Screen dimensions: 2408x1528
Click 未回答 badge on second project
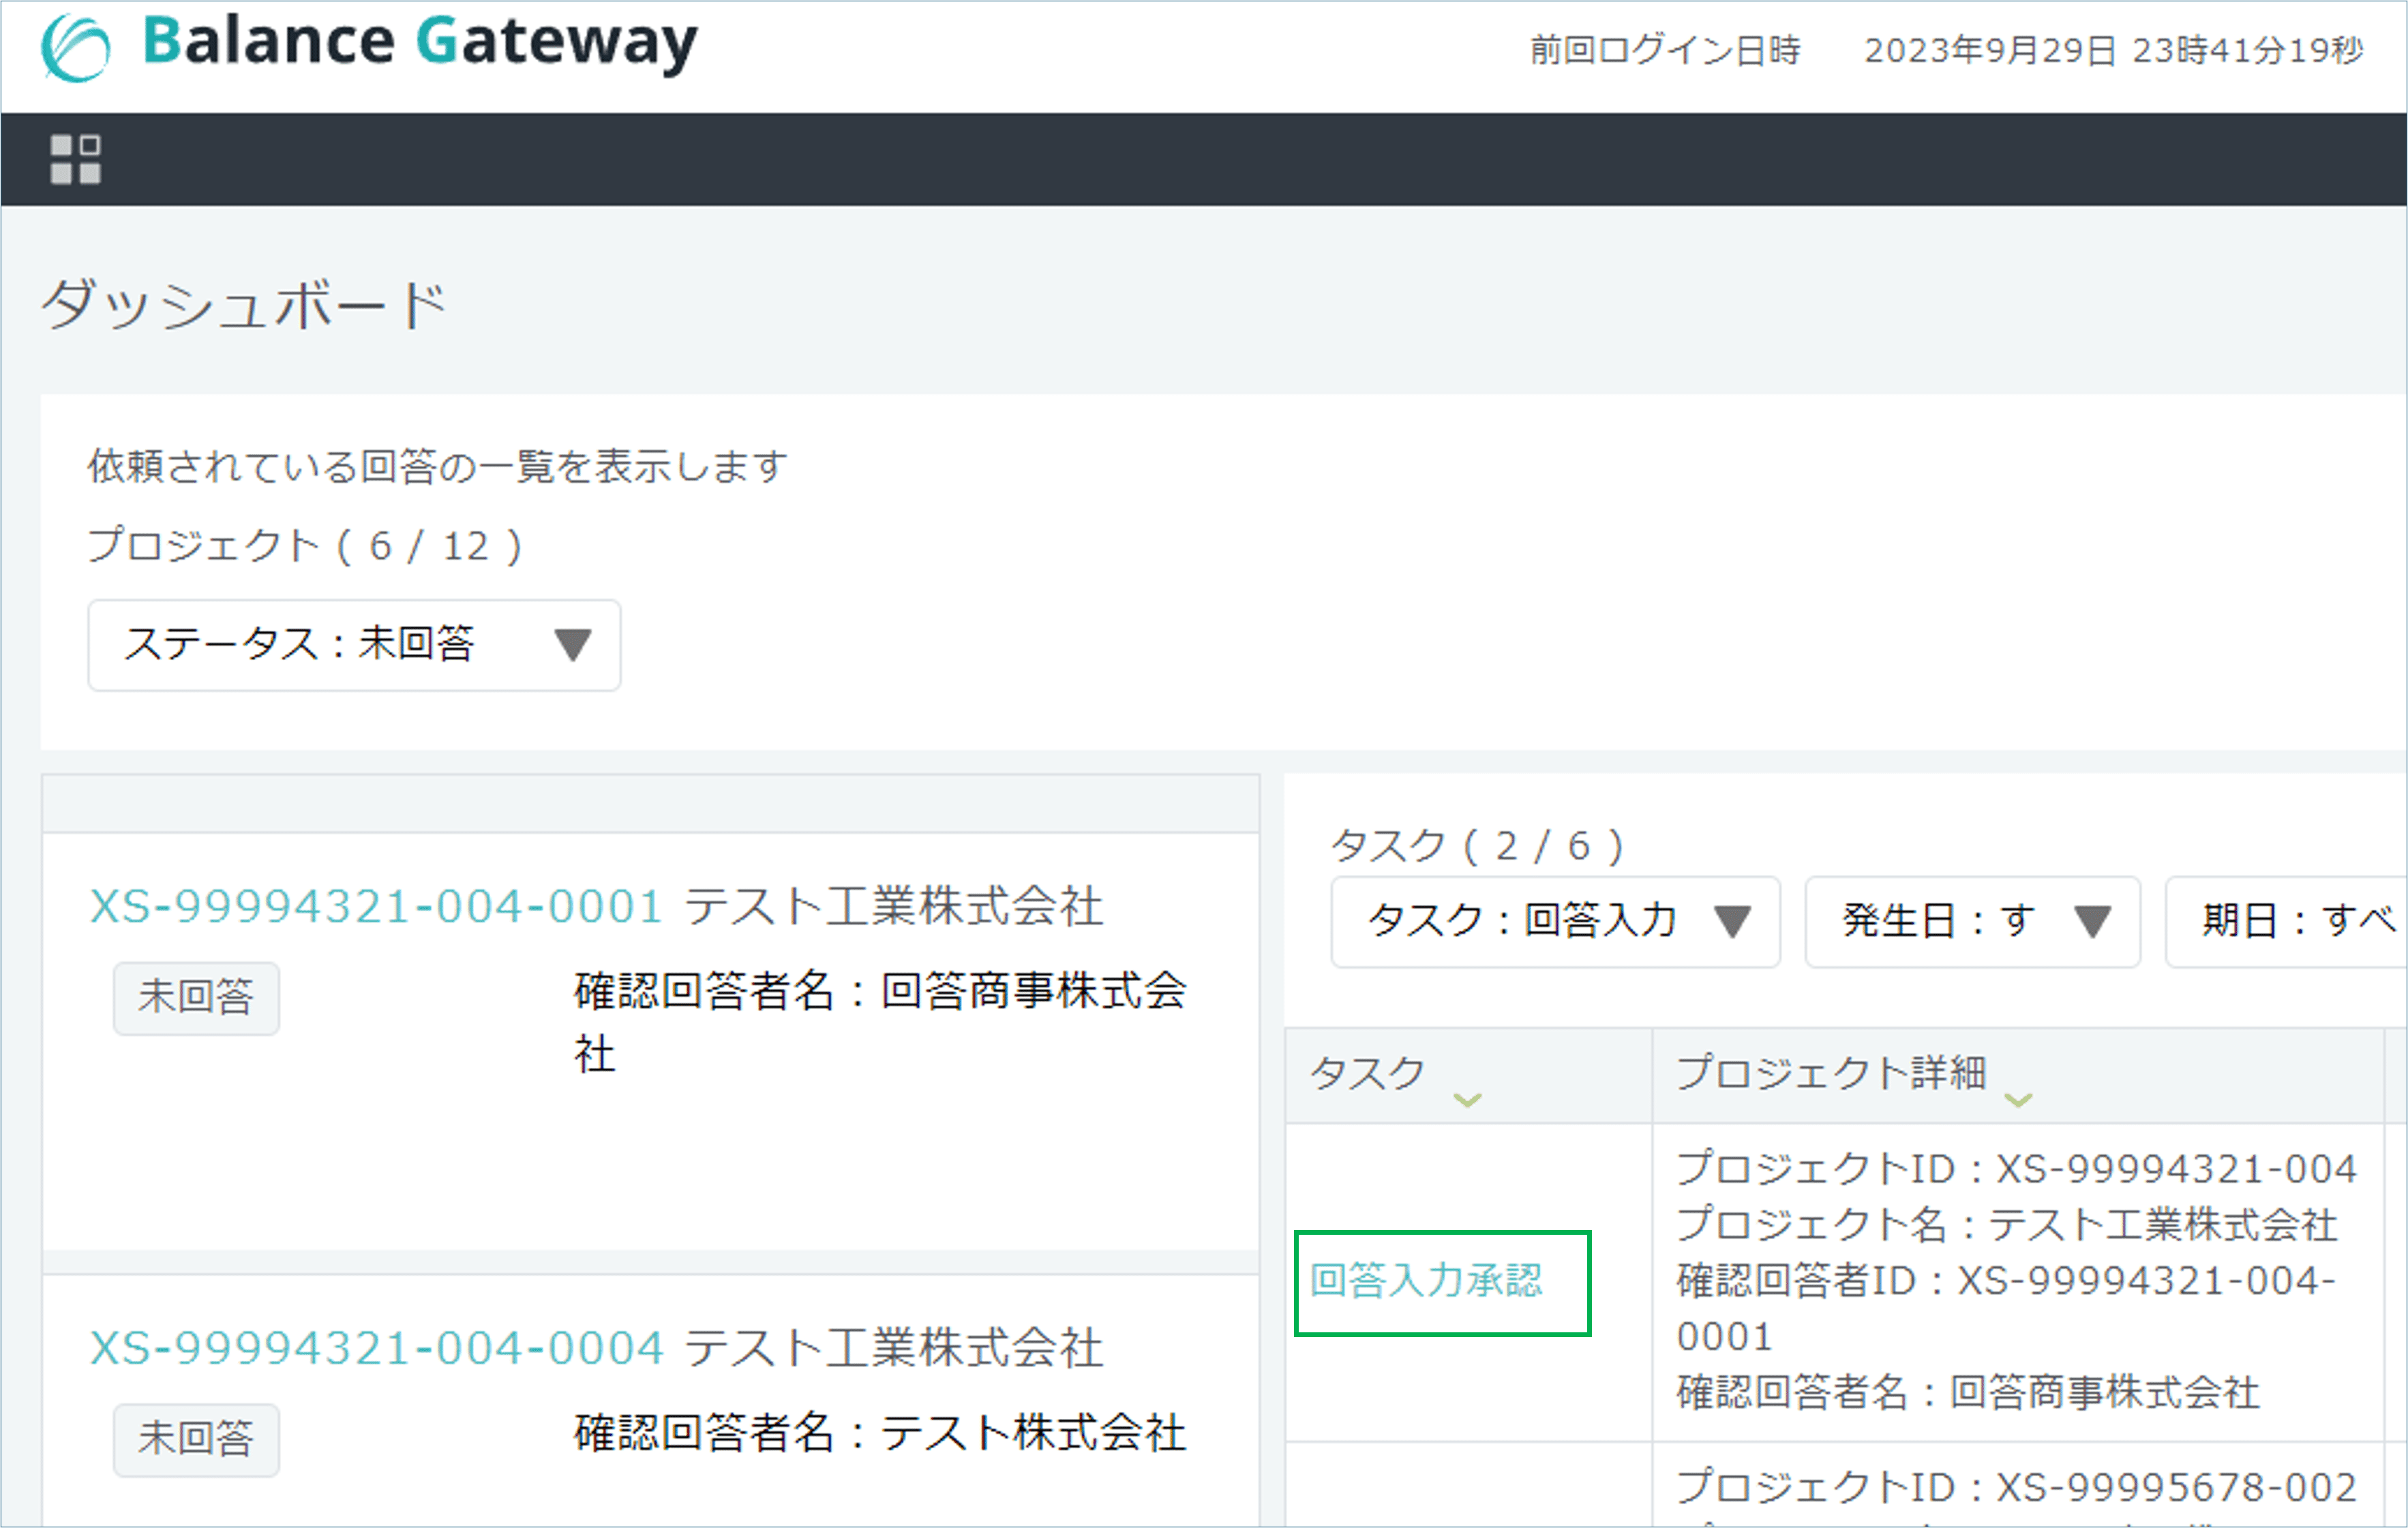[x=196, y=1439]
